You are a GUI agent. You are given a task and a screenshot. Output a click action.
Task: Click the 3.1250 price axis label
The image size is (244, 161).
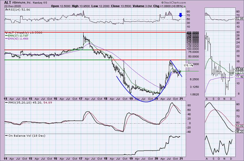(194, 87)
